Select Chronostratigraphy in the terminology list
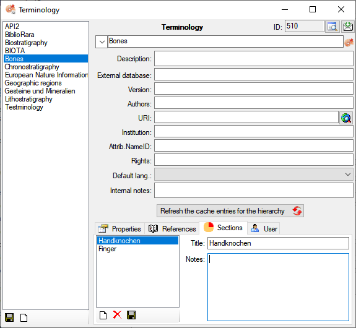Viewport: 356px width, 328px height. coord(32,67)
